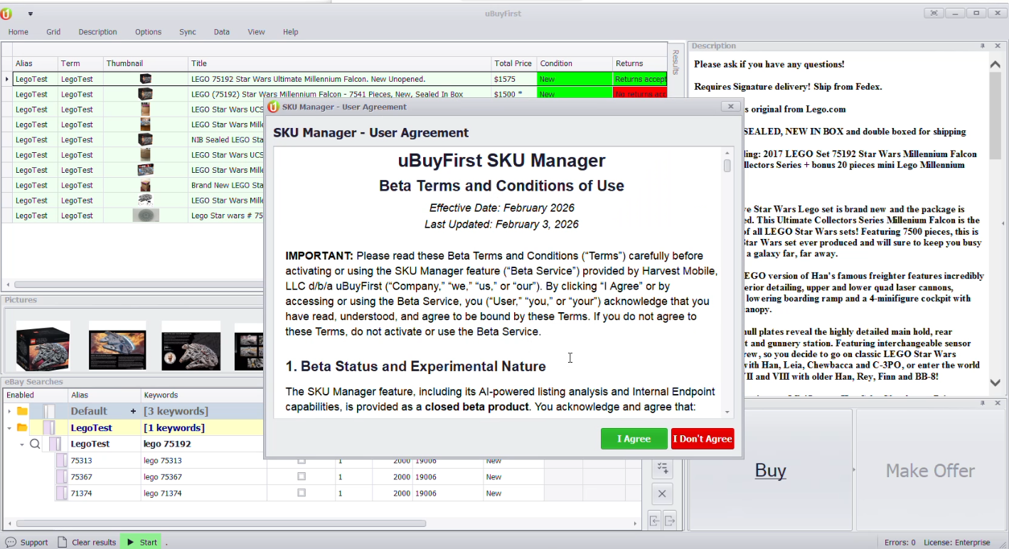1009x549 pixels.
Task: Click the down arrow of the Description scrollbar
Action: 995,383
